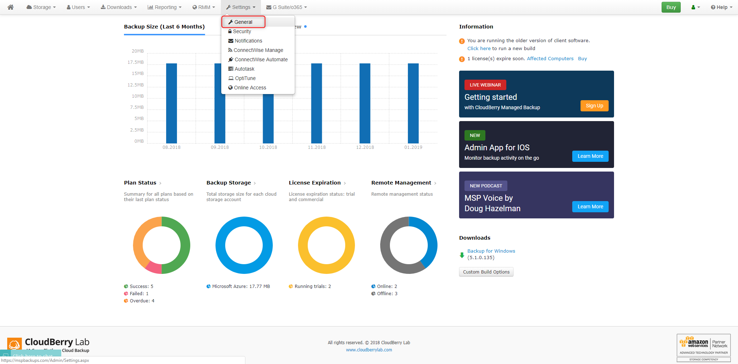The width and height of the screenshot is (738, 364).
Task: Click the Home icon in the navigation bar
Action: [10, 7]
